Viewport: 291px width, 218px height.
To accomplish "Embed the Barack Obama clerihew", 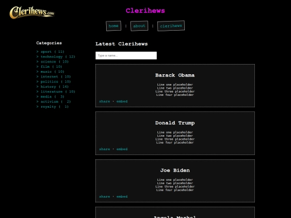I will click(x=122, y=101).
